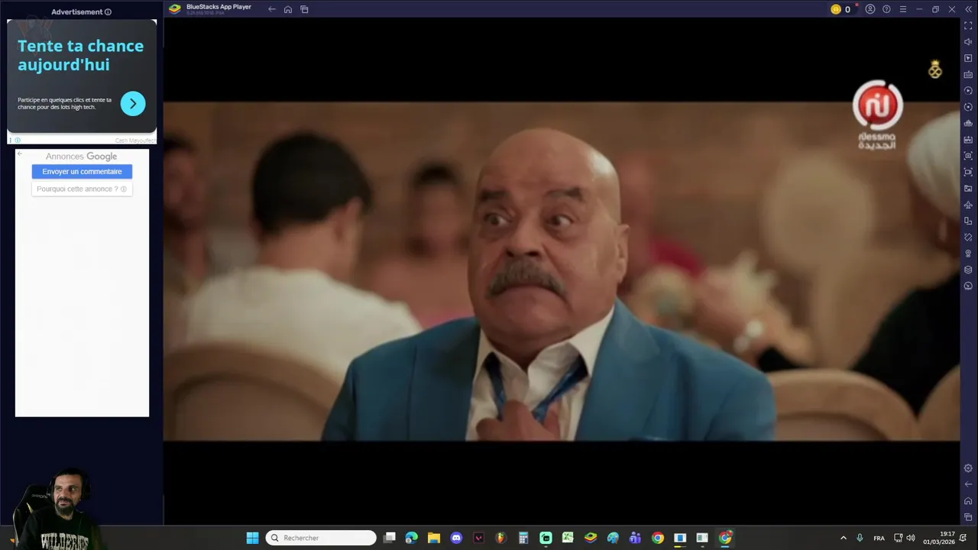
Task: Collapse the sidebar with the double chevron
Action: (968, 9)
